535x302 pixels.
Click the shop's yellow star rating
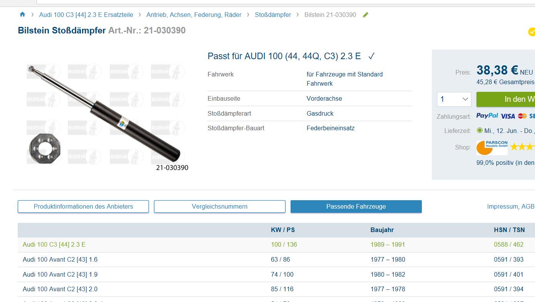click(523, 147)
